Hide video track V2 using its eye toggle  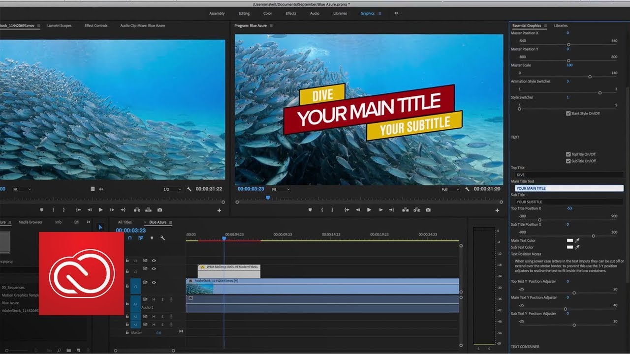154,268
